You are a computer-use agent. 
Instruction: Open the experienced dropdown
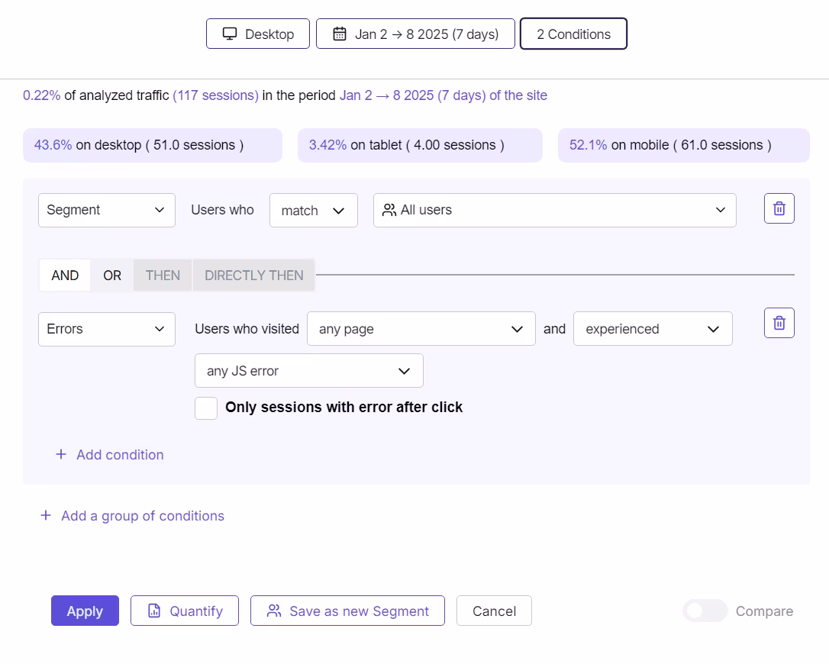(653, 329)
